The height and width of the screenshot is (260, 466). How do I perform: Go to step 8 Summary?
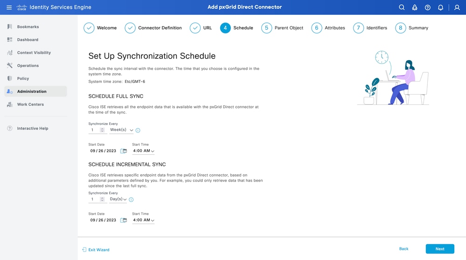[411, 28]
